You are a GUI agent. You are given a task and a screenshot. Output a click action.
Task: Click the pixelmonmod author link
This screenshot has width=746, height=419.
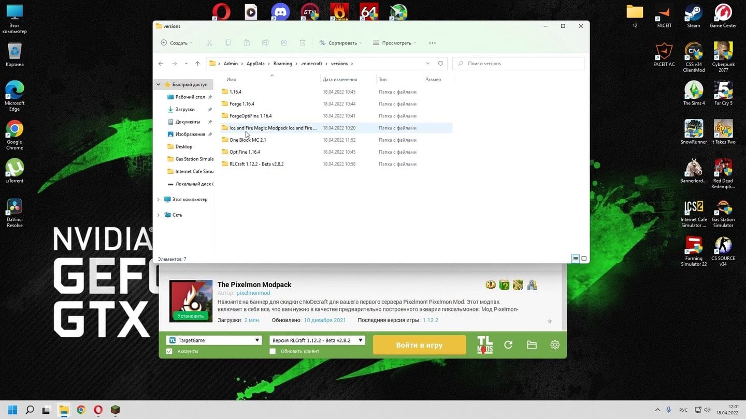tap(253, 293)
